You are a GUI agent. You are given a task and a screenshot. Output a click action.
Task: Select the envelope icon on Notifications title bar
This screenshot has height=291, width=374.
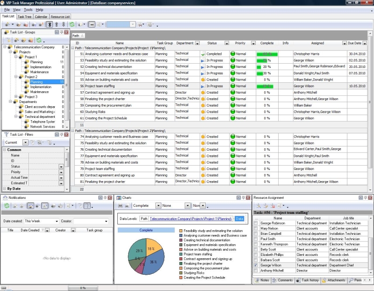pyautogui.click(x=5, y=197)
